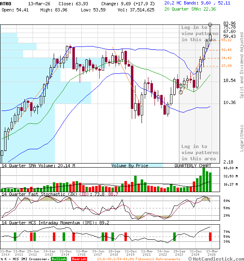Click the upper 'Log in to view patterns' notice
244x261 pixels.
click(200, 33)
